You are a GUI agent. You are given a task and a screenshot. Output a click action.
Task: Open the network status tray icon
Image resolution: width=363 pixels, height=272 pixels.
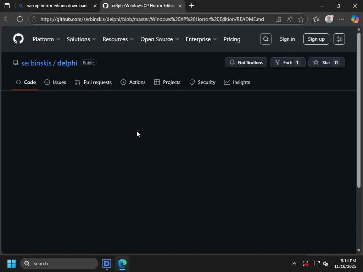317,263
